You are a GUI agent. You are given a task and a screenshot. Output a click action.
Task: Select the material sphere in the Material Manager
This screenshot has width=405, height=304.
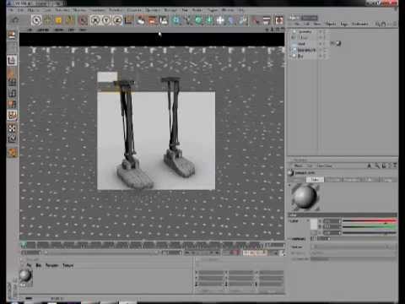[x=25, y=276]
